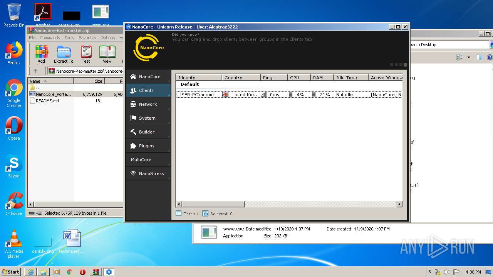The image size is (493, 277).
Task: Change view icon in Explorer window
Action: coord(459,57)
